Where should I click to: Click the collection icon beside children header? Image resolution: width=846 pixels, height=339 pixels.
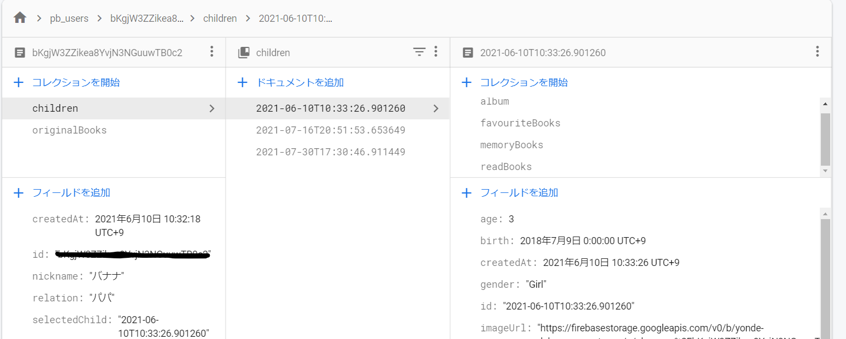click(x=244, y=53)
